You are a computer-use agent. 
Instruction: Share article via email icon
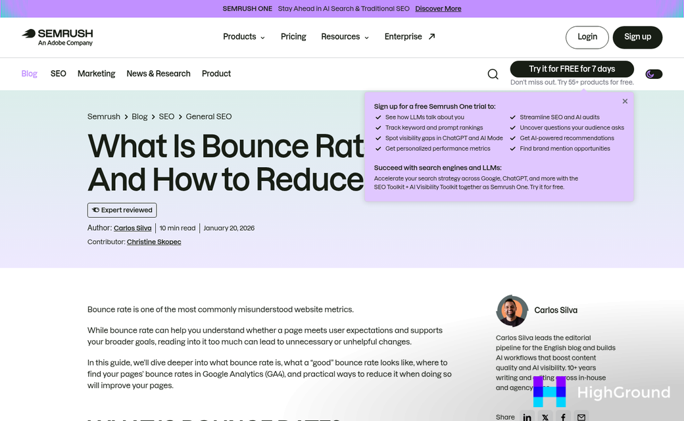[581, 417]
